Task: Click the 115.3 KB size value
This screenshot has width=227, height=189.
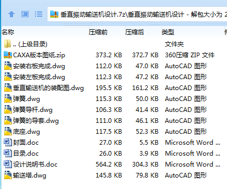Action: 109,99
